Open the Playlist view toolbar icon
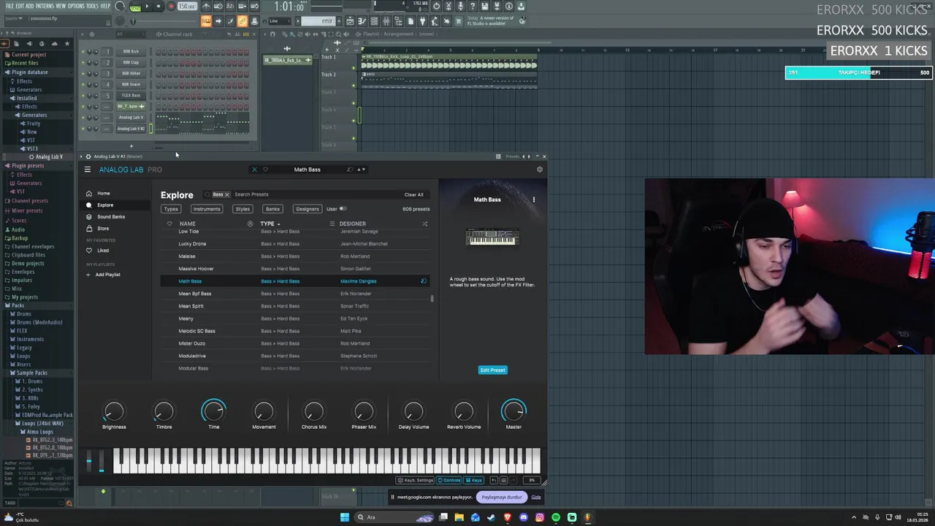This screenshot has width=935, height=526. click(x=350, y=21)
